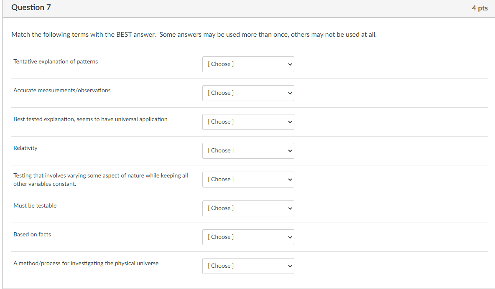This screenshot has height=289, width=495.
Task: Open dropdown for Testing that involves varying
Action: 248,180
